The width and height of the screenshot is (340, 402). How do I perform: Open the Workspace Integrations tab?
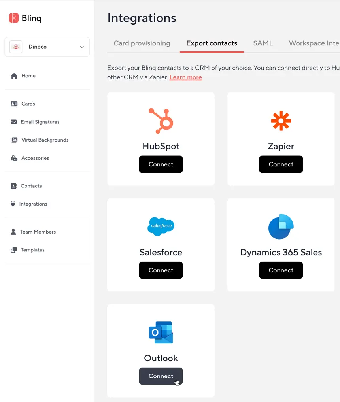314,43
